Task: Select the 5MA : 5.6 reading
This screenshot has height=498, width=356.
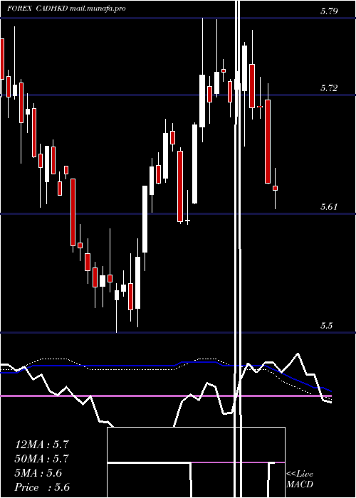Action: tap(38, 473)
